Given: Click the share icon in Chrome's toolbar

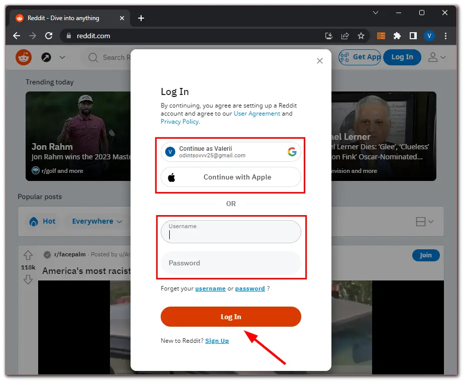Looking at the screenshot, I should click(345, 36).
